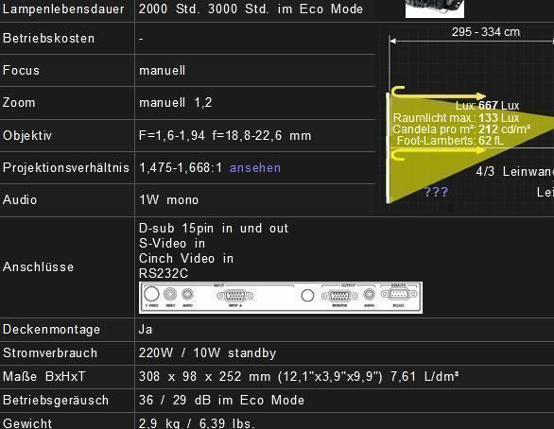
Task: Click the 'Maße BxHxT' label
Action: [44, 376]
